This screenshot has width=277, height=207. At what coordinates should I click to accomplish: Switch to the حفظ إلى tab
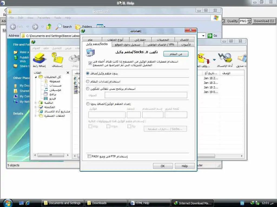click(x=140, y=40)
